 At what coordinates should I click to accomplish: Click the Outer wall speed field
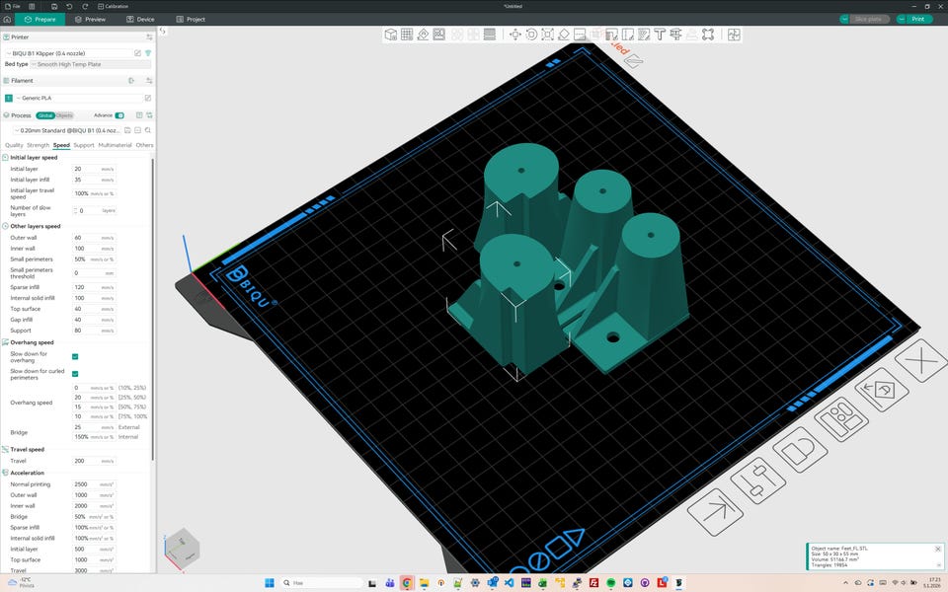93,238
